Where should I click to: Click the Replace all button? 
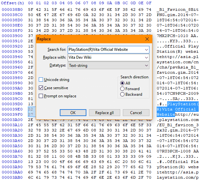(104, 113)
